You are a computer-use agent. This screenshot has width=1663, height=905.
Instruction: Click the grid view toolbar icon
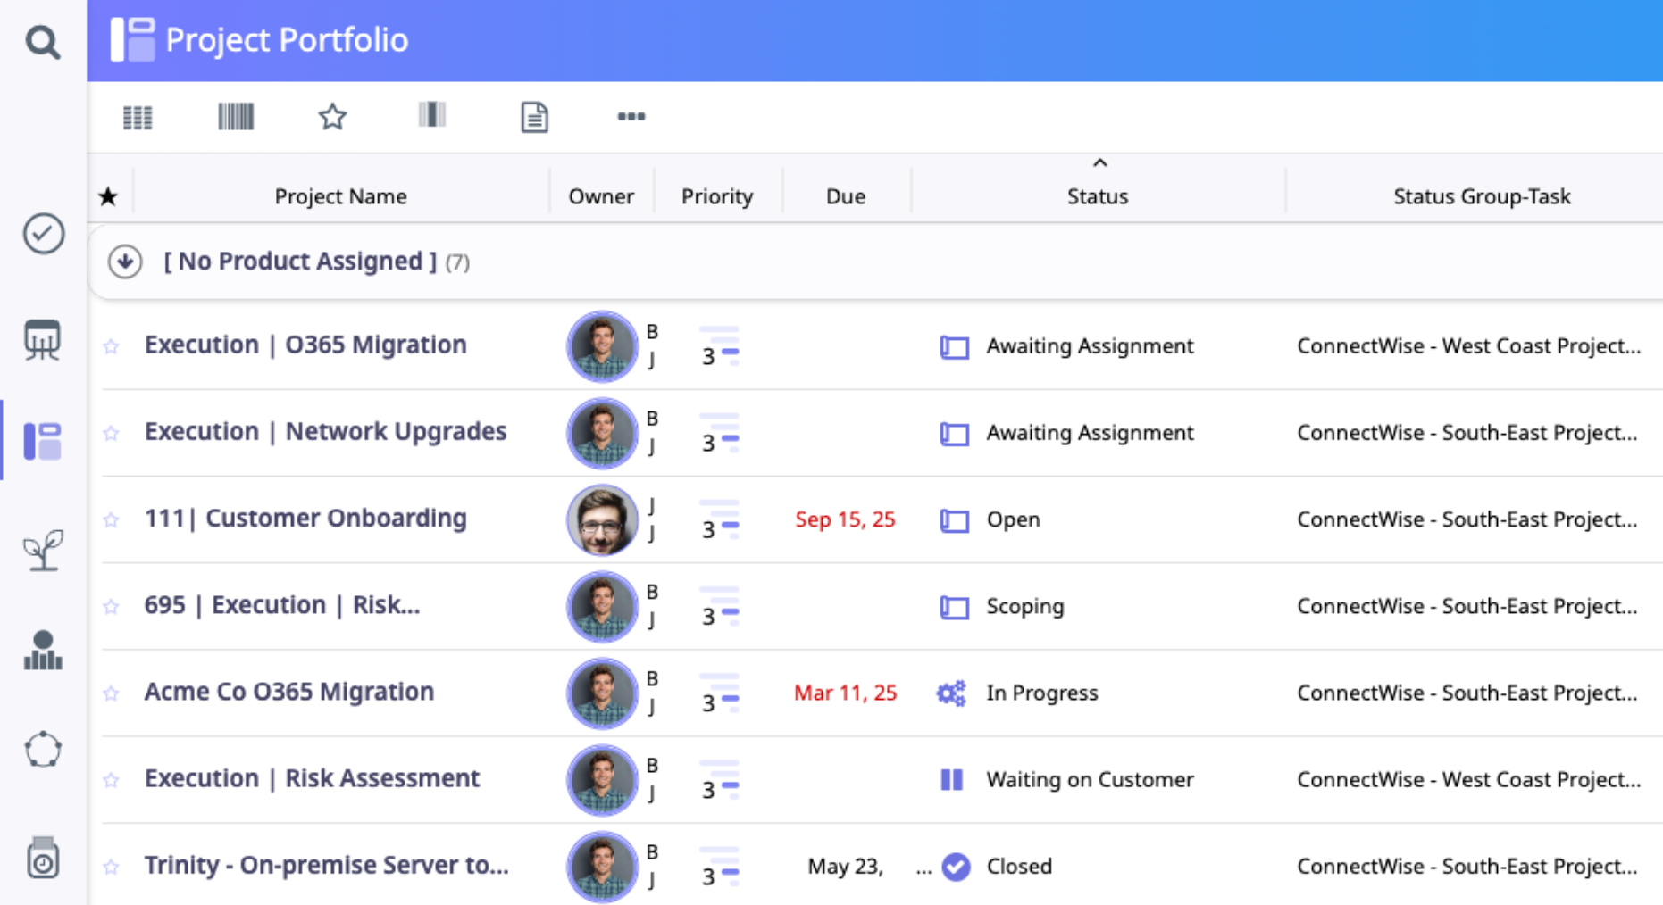coord(138,117)
